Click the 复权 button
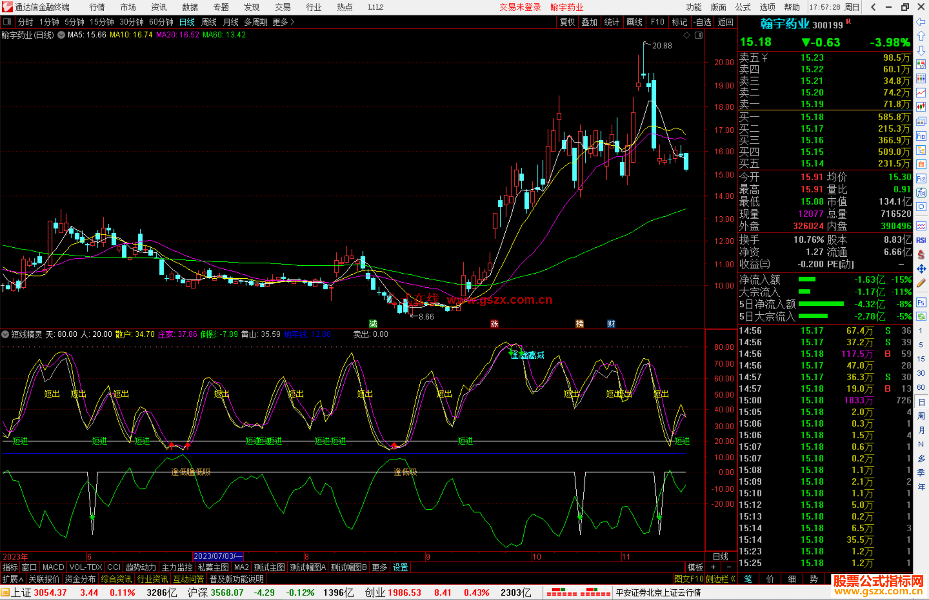 tap(567, 22)
